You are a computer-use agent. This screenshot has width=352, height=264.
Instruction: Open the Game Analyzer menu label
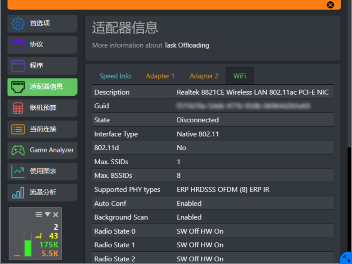pos(51,150)
